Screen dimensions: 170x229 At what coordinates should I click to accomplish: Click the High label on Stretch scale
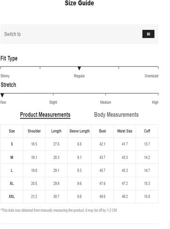pyautogui.click(x=155, y=102)
